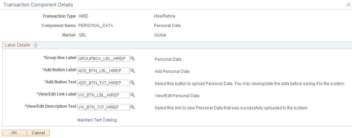Click the HIRE transaction type value

click(83, 16)
